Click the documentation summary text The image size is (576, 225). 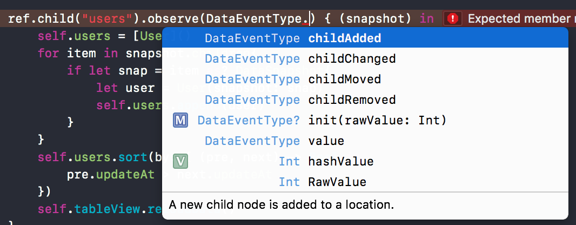[x=281, y=205]
